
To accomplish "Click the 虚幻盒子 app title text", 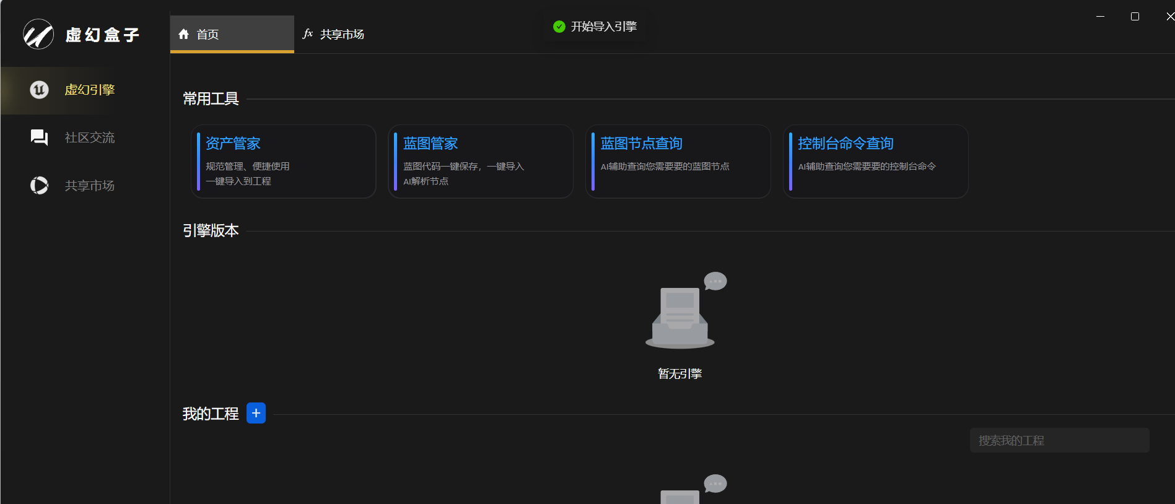I will pos(103,35).
